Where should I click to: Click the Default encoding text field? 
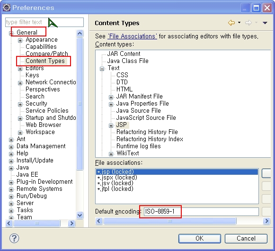pos(201,212)
